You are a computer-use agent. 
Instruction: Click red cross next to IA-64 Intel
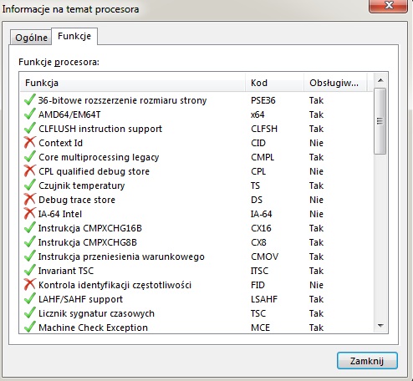coord(29,213)
